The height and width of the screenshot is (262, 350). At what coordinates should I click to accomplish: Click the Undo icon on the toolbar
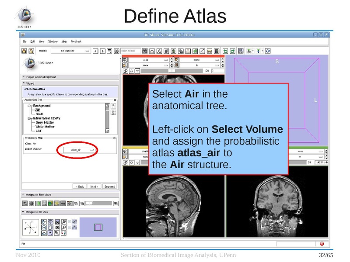pyautogui.click(x=224, y=51)
